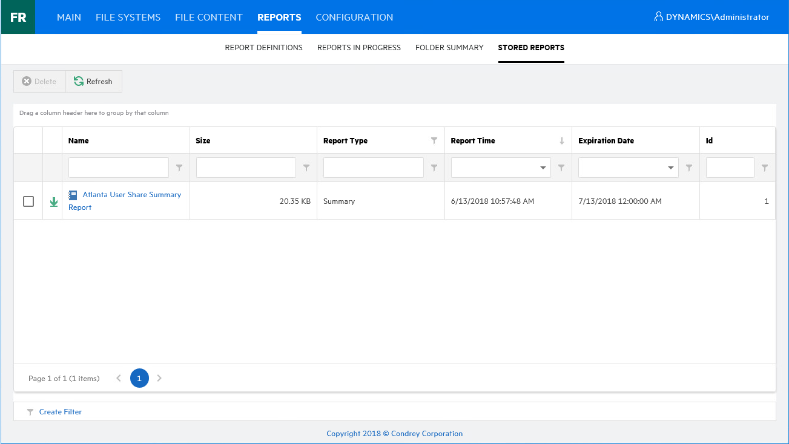The height and width of the screenshot is (444, 789).
Task: Click the Size column filter funnel icon
Action: (306, 168)
